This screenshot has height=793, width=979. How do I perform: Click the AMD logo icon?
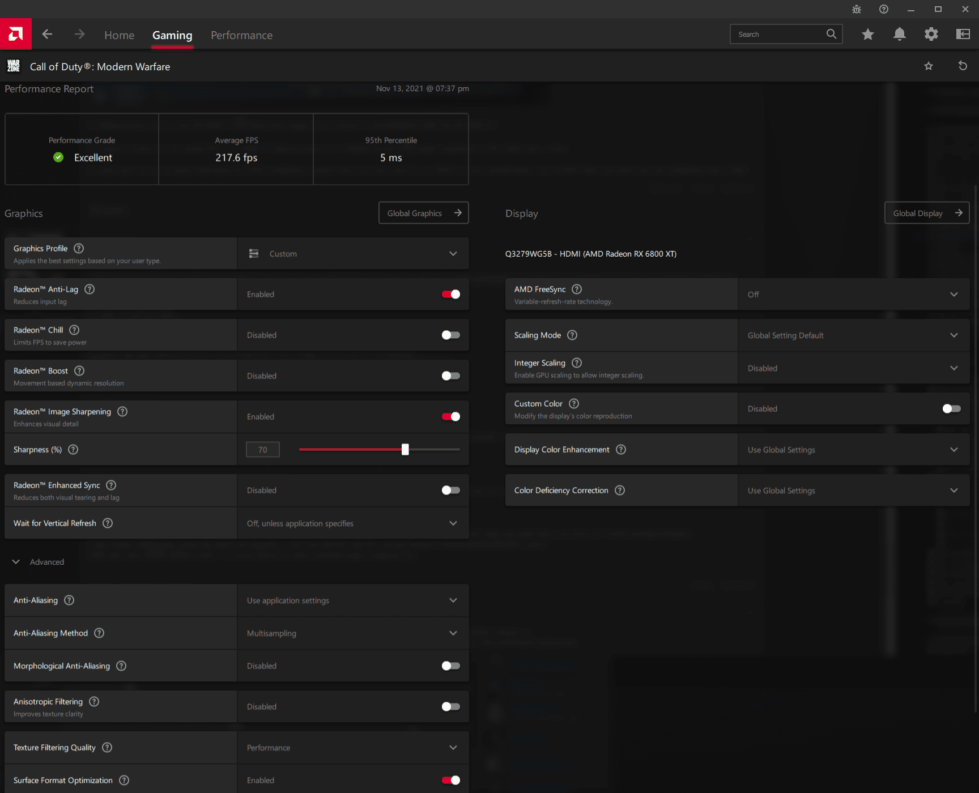pos(16,34)
